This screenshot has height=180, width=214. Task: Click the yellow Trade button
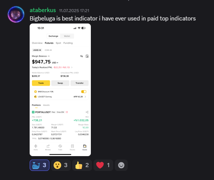41,83
